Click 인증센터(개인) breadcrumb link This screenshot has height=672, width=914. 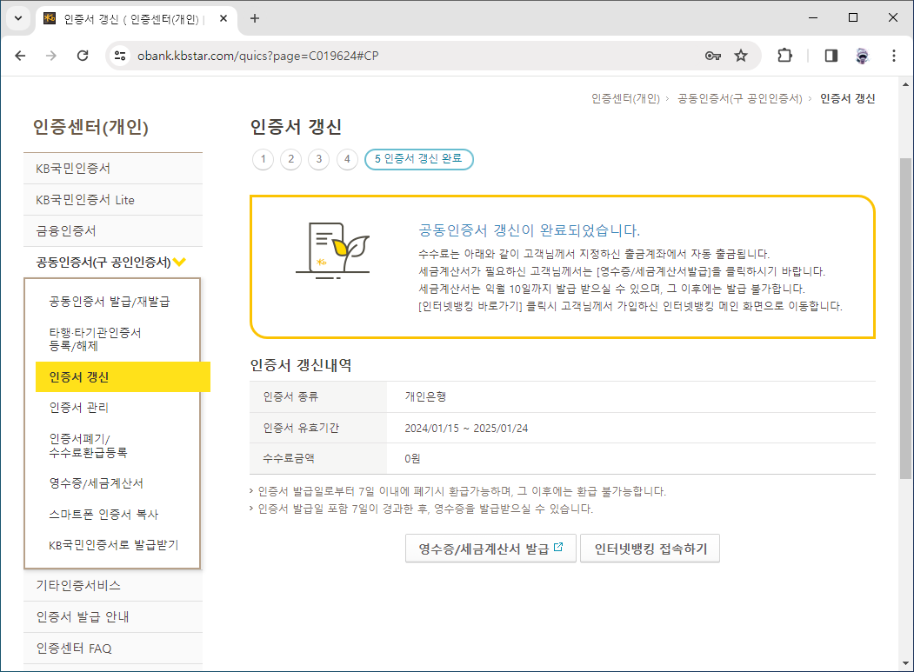[625, 98]
